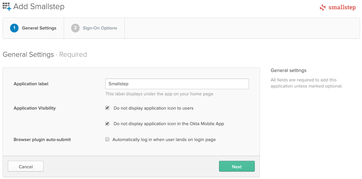Uncheck hide icon in Okta Mobile App
This screenshot has height=179, width=362.
point(107,124)
